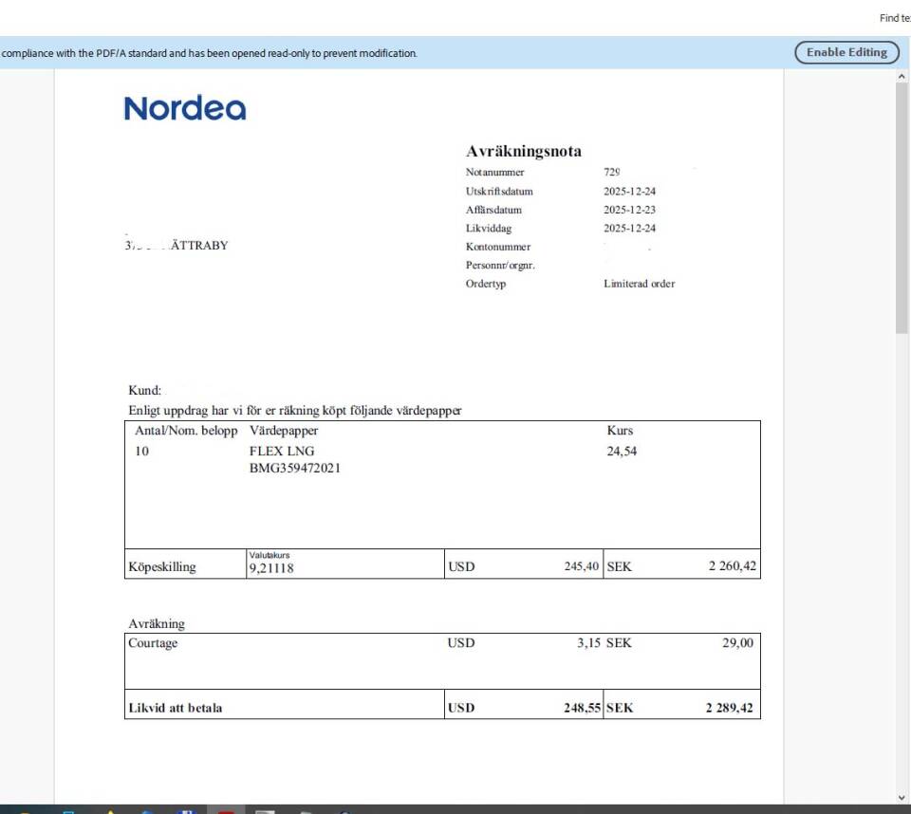Click into the Find text field
This screenshot has height=814, width=911.
894,18
